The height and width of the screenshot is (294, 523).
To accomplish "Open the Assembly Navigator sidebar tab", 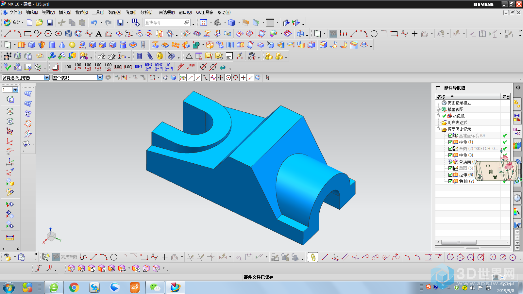I will click(517, 105).
